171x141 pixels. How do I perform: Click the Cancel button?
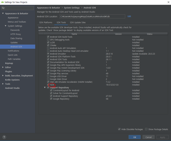[x=148, y=137]
